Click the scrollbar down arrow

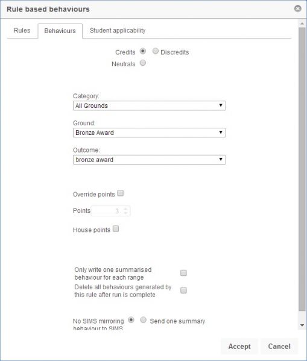302,325
